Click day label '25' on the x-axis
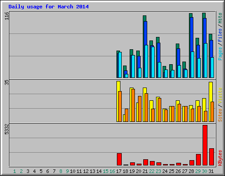 [171, 171]
